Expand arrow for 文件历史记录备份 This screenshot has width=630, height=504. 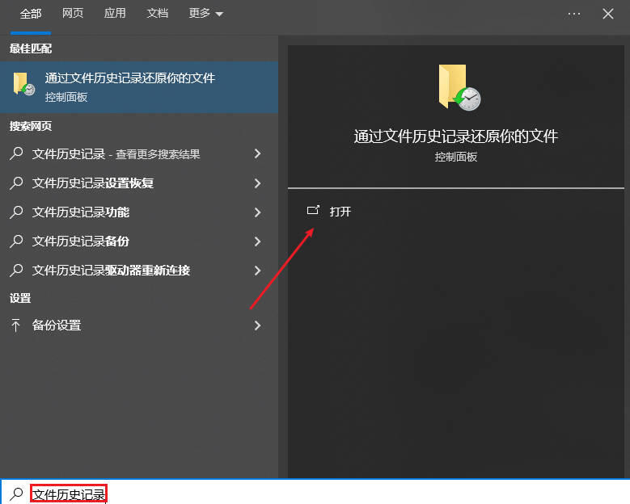pos(257,241)
